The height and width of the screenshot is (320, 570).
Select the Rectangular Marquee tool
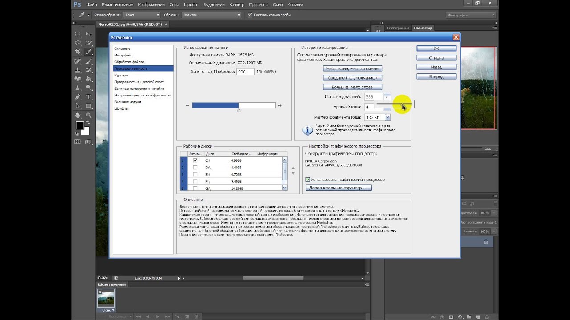point(77,34)
